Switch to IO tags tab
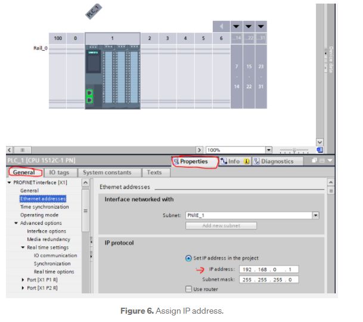The image size is (363, 322). pos(59,172)
